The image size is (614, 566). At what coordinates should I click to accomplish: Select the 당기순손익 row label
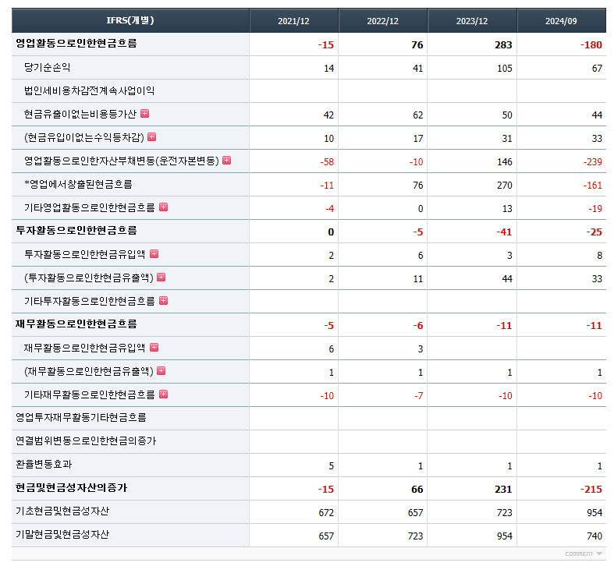click(48, 67)
